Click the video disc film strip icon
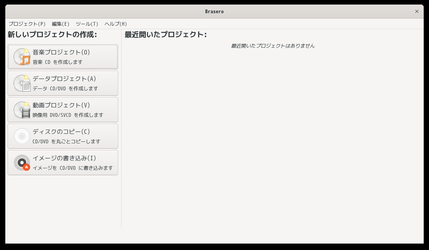 (x=22, y=110)
